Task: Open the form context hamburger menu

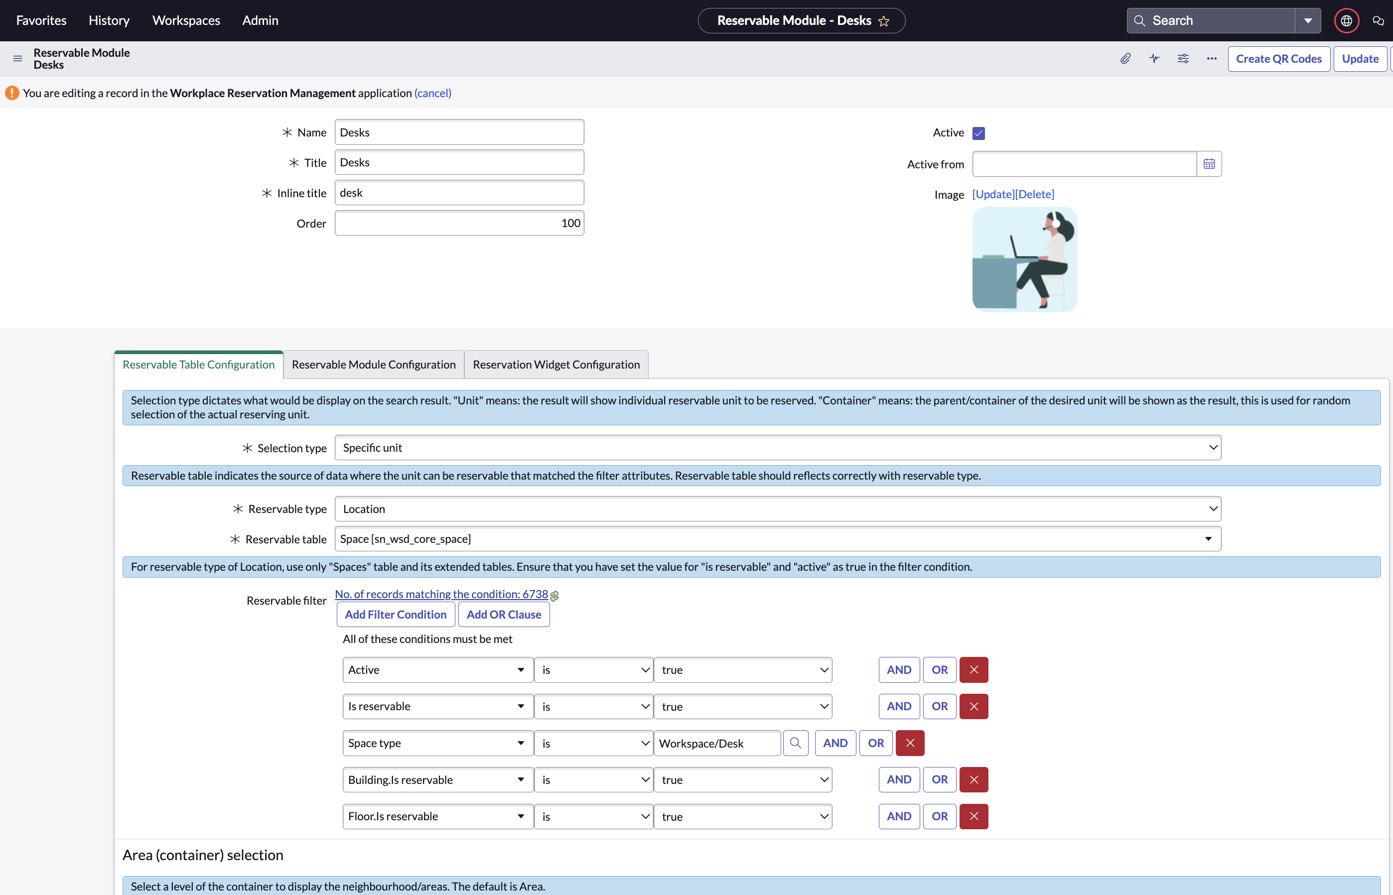Action: click(x=17, y=59)
